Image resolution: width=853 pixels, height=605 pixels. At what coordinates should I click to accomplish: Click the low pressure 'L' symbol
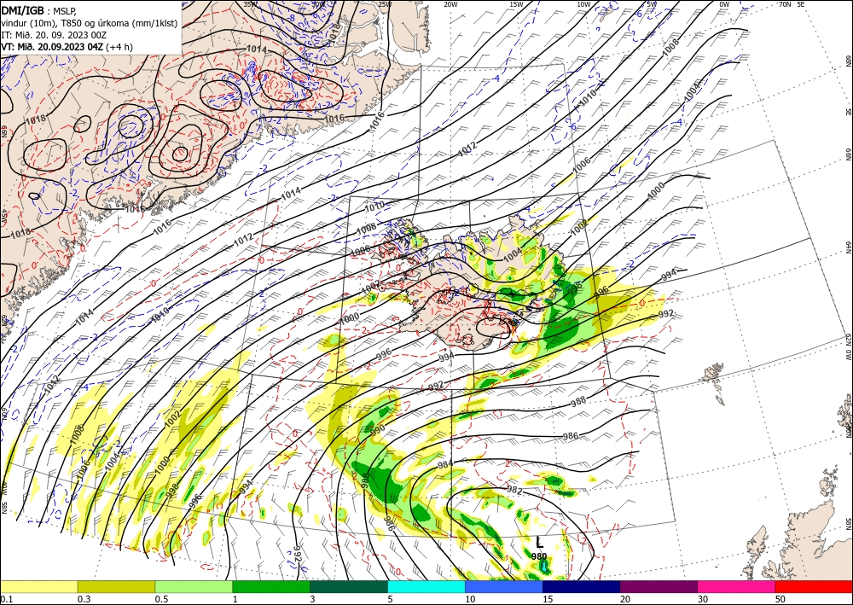pos(539,543)
